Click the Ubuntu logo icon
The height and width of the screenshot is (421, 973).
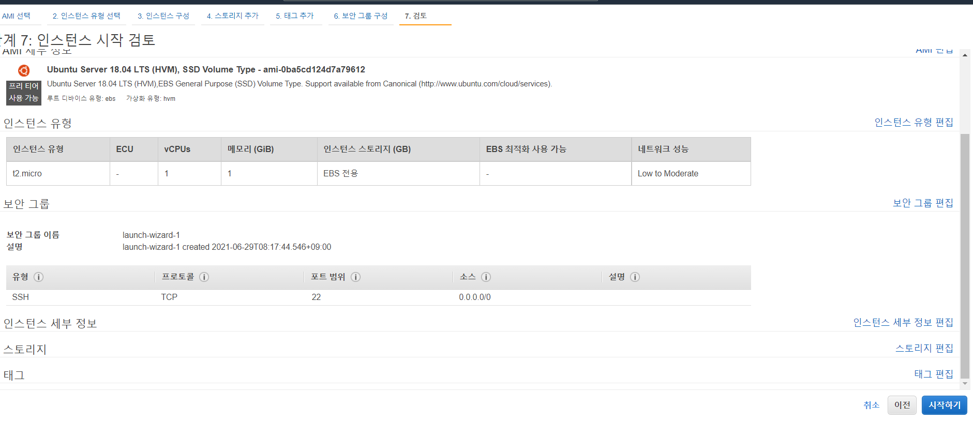click(x=24, y=70)
